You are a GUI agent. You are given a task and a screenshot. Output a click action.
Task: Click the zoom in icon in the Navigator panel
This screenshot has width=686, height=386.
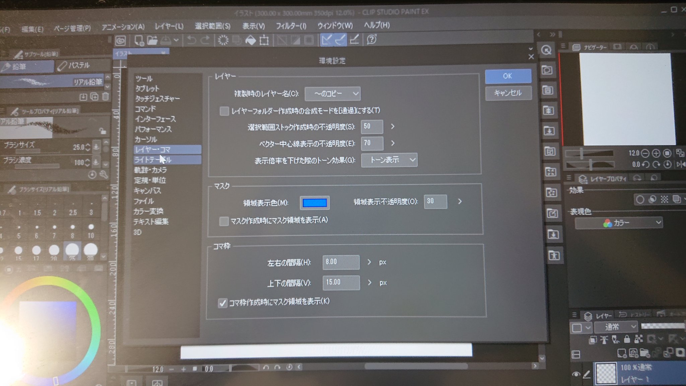coord(656,153)
